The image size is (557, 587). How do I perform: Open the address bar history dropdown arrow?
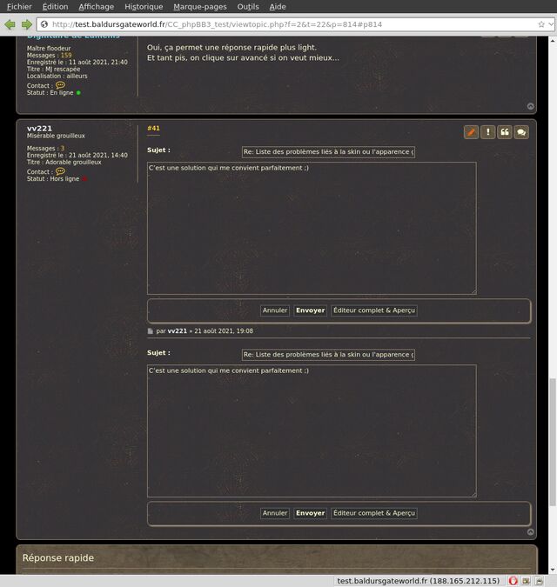point(551,24)
